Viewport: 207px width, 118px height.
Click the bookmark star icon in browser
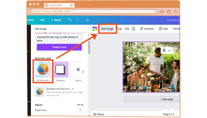click(x=162, y=12)
